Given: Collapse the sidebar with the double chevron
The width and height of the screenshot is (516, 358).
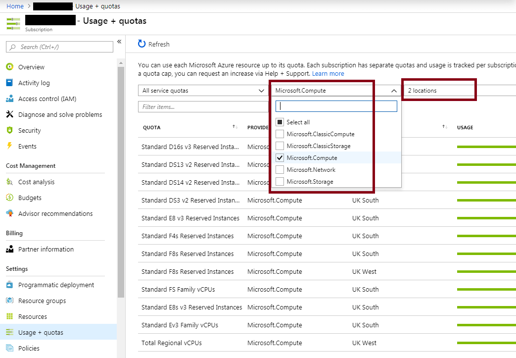Looking at the screenshot, I should (x=119, y=42).
